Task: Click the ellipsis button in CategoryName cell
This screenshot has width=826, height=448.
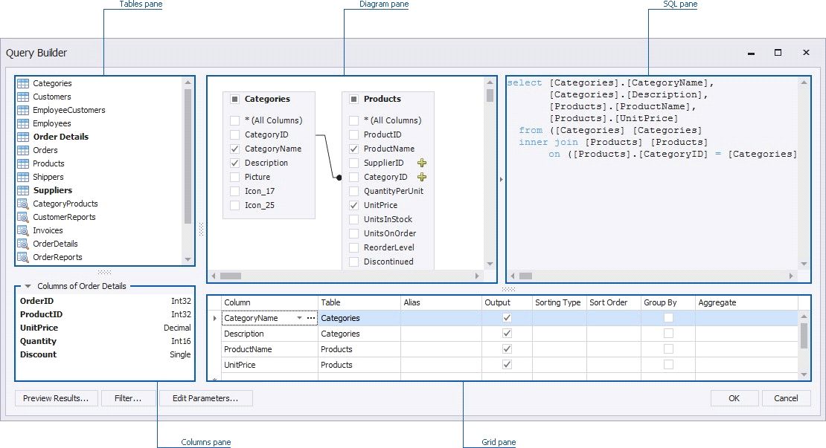Action: [311, 318]
